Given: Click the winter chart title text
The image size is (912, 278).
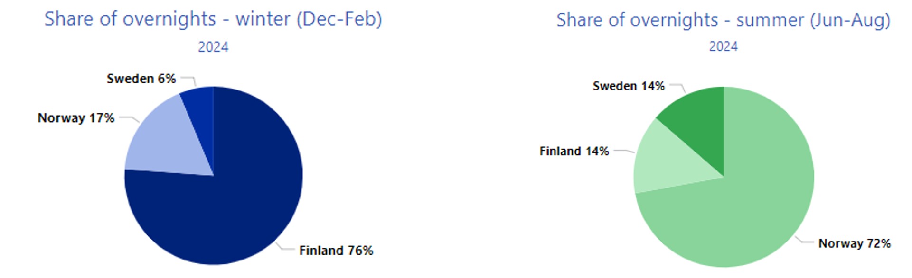Looking at the screenshot, I should [x=213, y=19].
